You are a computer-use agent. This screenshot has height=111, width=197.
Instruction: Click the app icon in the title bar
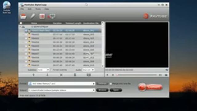(x=22, y=5)
